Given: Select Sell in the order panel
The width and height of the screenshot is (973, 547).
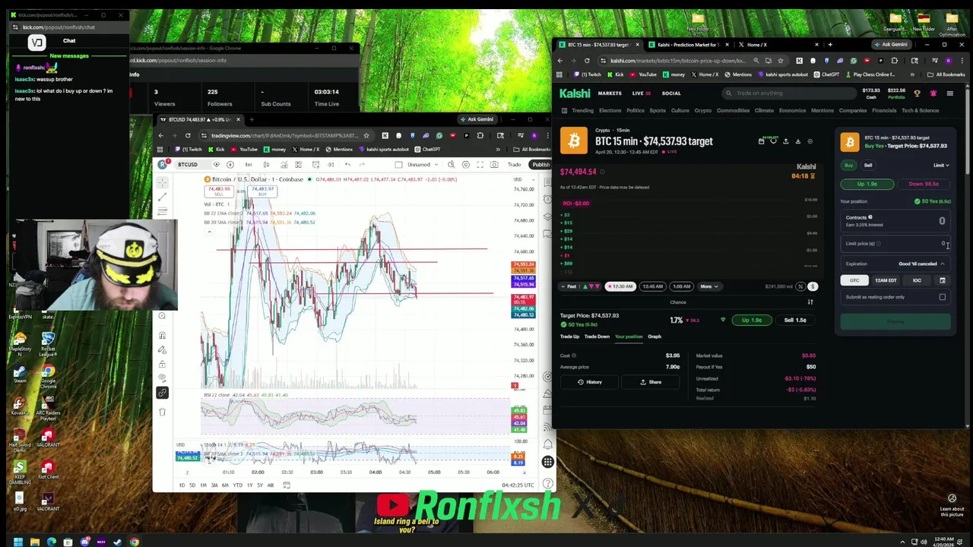Looking at the screenshot, I should [868, 165].
